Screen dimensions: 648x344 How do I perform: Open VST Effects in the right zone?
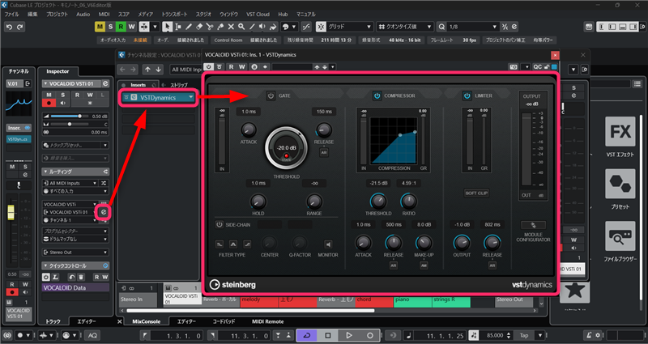(620, 132)
